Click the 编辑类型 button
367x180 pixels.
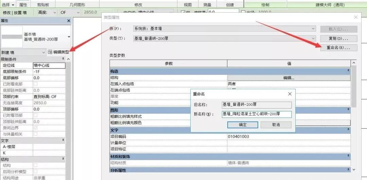[x=58, y=52]
